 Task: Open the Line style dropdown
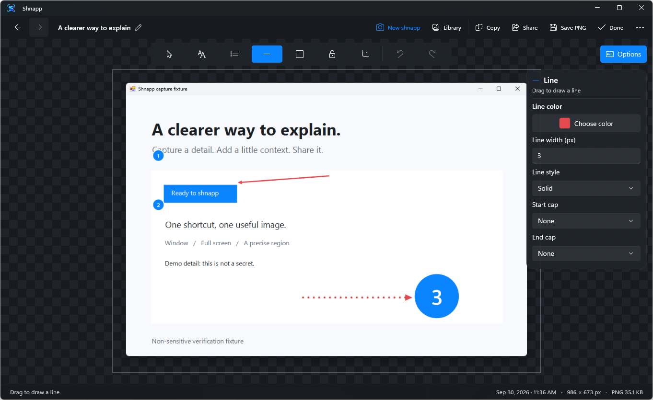[586, 188]
